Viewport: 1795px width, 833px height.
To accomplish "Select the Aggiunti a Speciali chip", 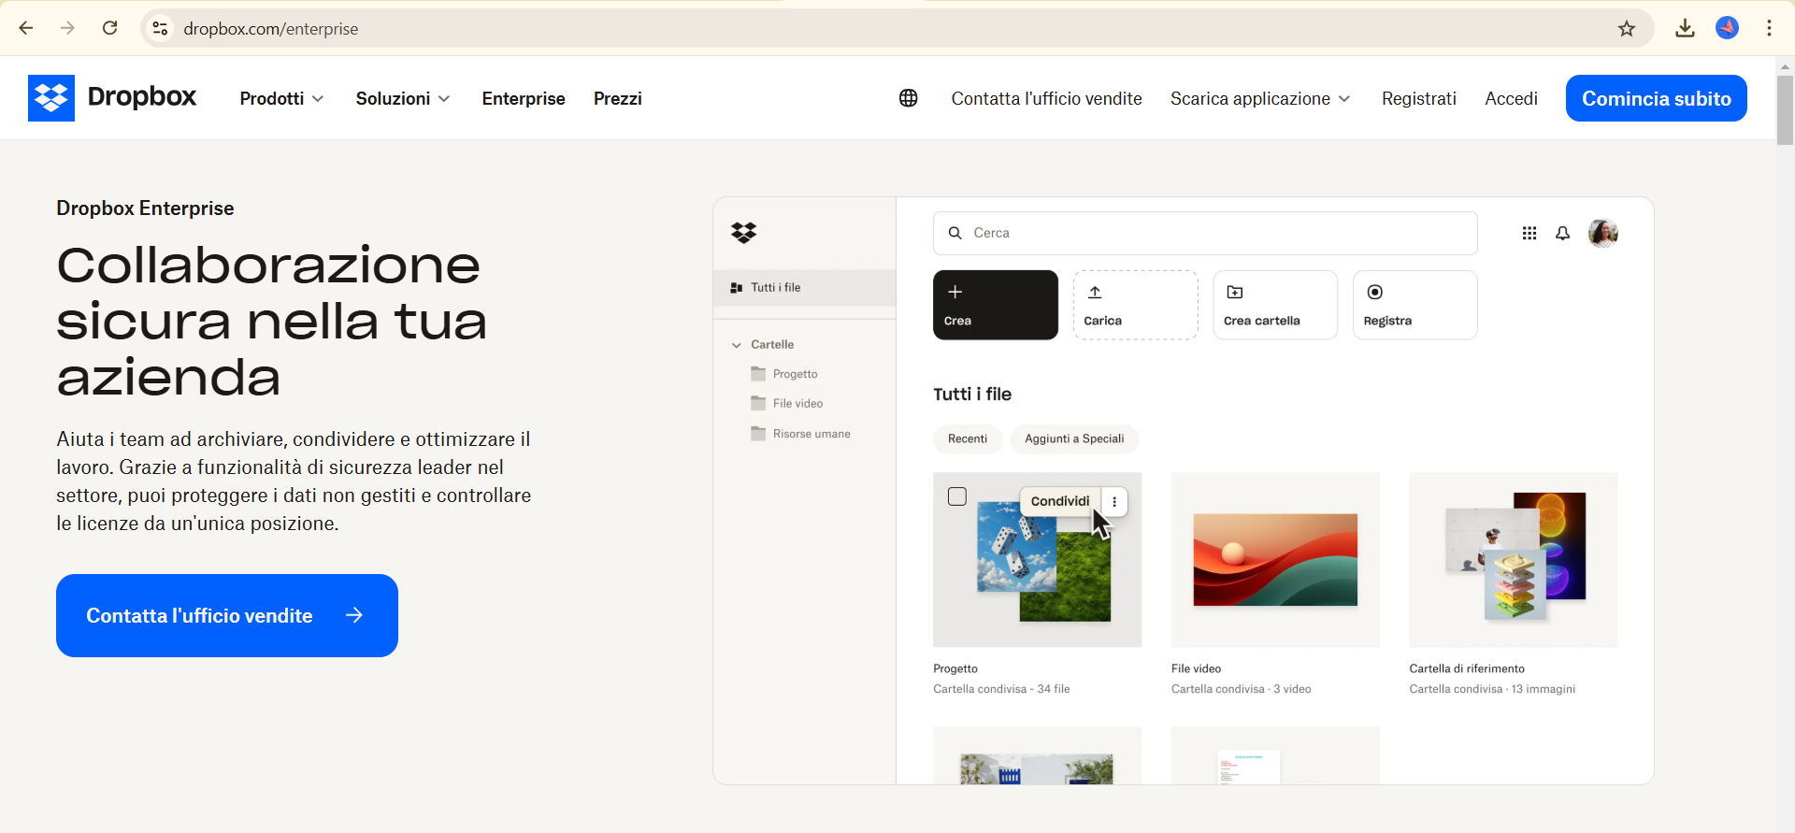I will [x=1074, y=438].
